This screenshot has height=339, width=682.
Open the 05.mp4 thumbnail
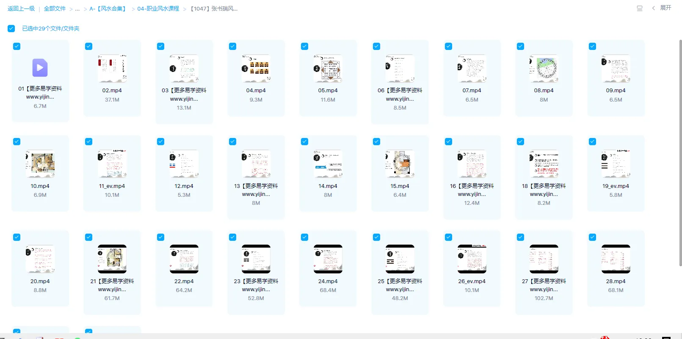[x=328, y=68]
